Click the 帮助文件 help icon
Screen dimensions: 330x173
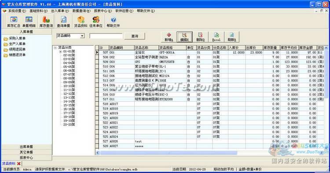pos(113,22)
